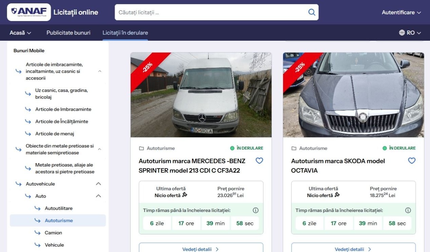Open Licitații în derulare tab
This screenshot has width=430, height=252.
[125, 33]
